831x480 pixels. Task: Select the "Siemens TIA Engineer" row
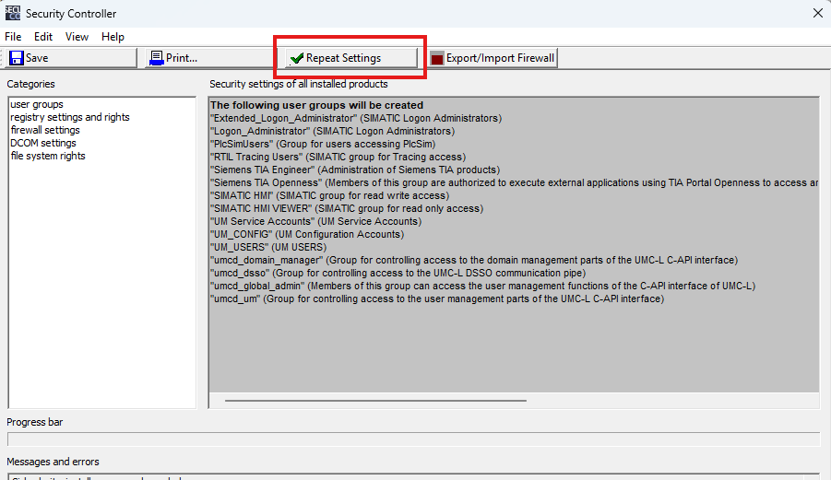pos(355,170)
